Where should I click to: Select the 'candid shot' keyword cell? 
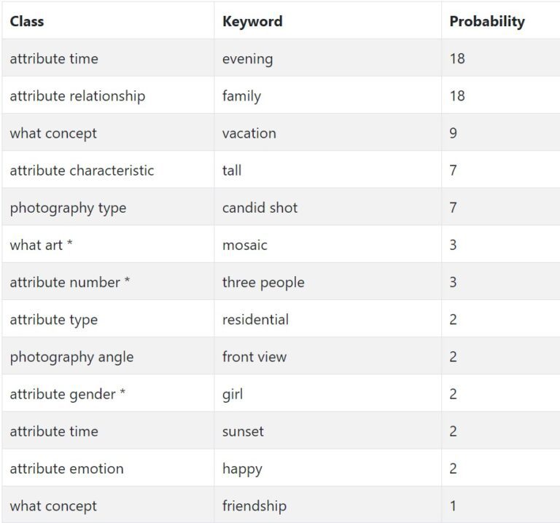(327, 207)
